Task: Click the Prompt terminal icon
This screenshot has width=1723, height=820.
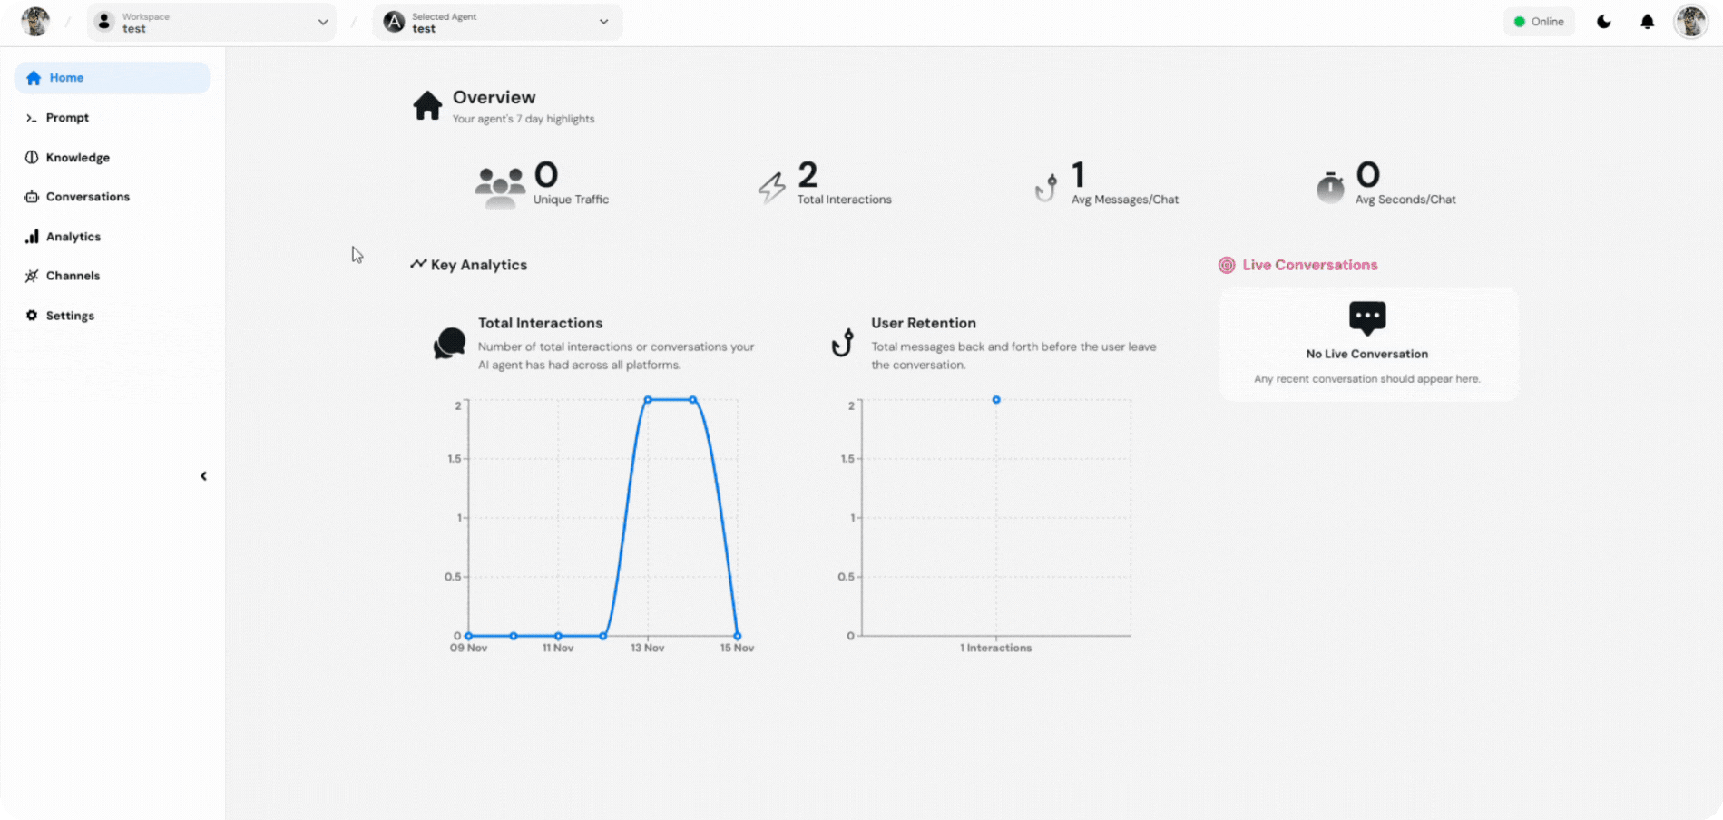Action: point(32,118)
